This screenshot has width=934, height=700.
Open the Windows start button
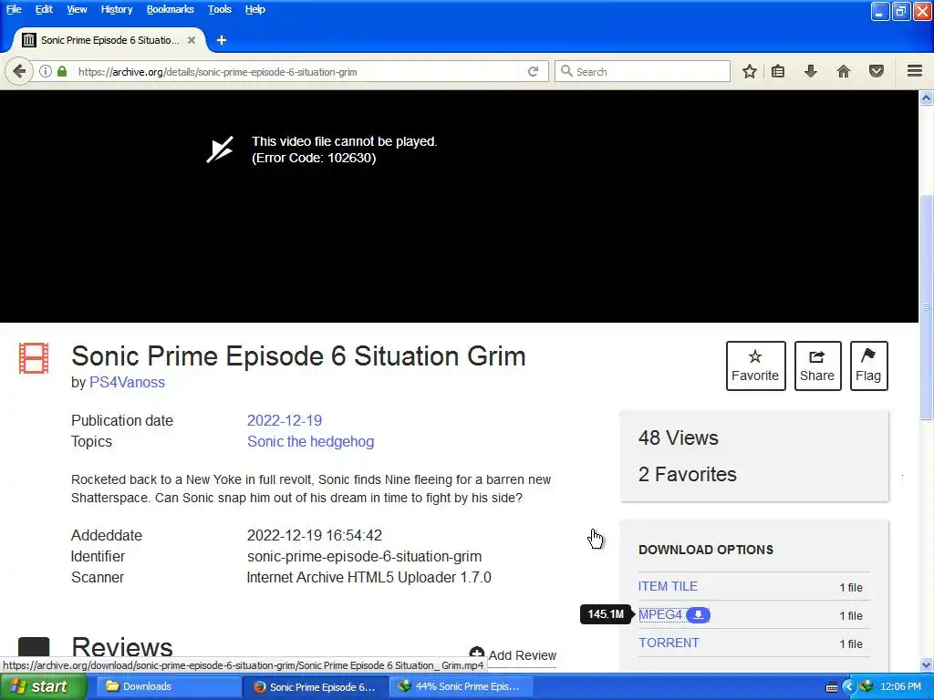tap(44, 686)
